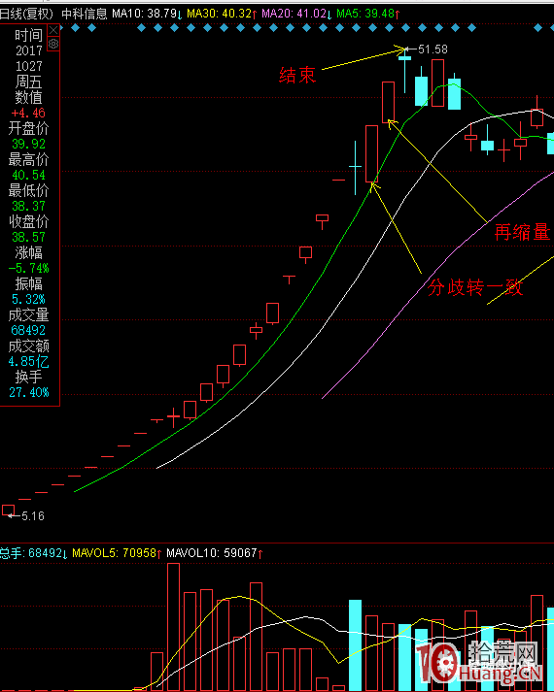
Task: Click the 最低价 value 38.37
Action: [x=29, y=206]
